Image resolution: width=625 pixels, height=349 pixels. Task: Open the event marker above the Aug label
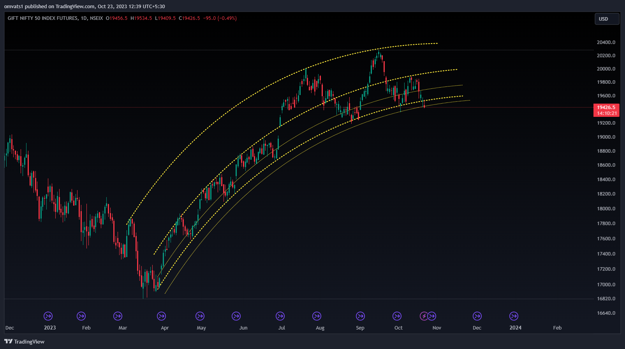[317, 316]
